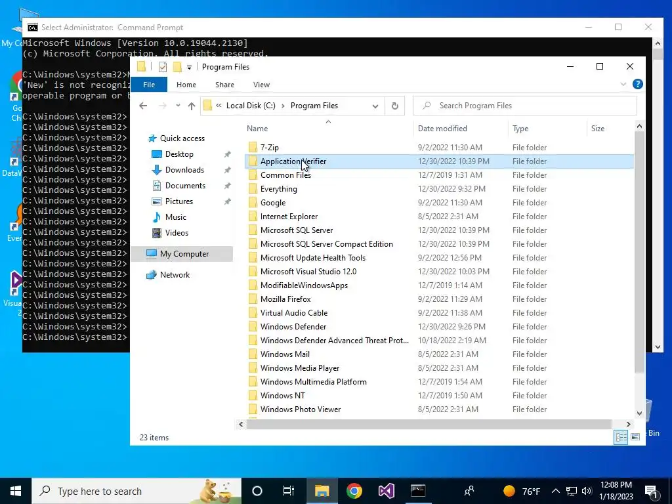Switch to details view icon in status bar
This screenshot has width=672, height=504.
point(621,437)
